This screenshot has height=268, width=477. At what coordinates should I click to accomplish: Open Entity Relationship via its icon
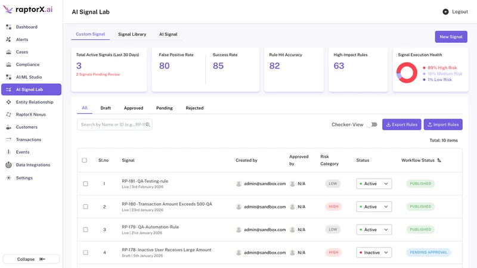click(8, 102)
